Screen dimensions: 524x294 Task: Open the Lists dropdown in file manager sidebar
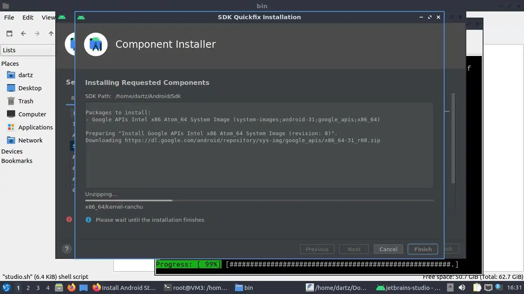pyautogui.click(x=28, y=50)
